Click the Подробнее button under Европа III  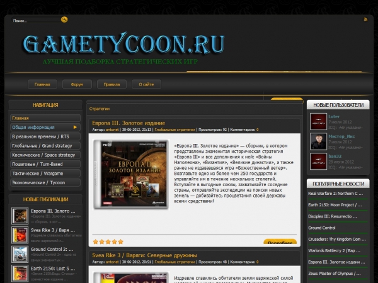[280, 241]
